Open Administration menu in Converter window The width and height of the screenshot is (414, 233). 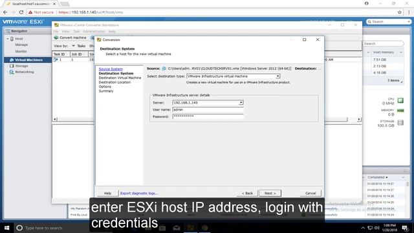(94, 32)
